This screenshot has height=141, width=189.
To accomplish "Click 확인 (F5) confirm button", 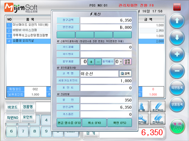I will (119, 123).
